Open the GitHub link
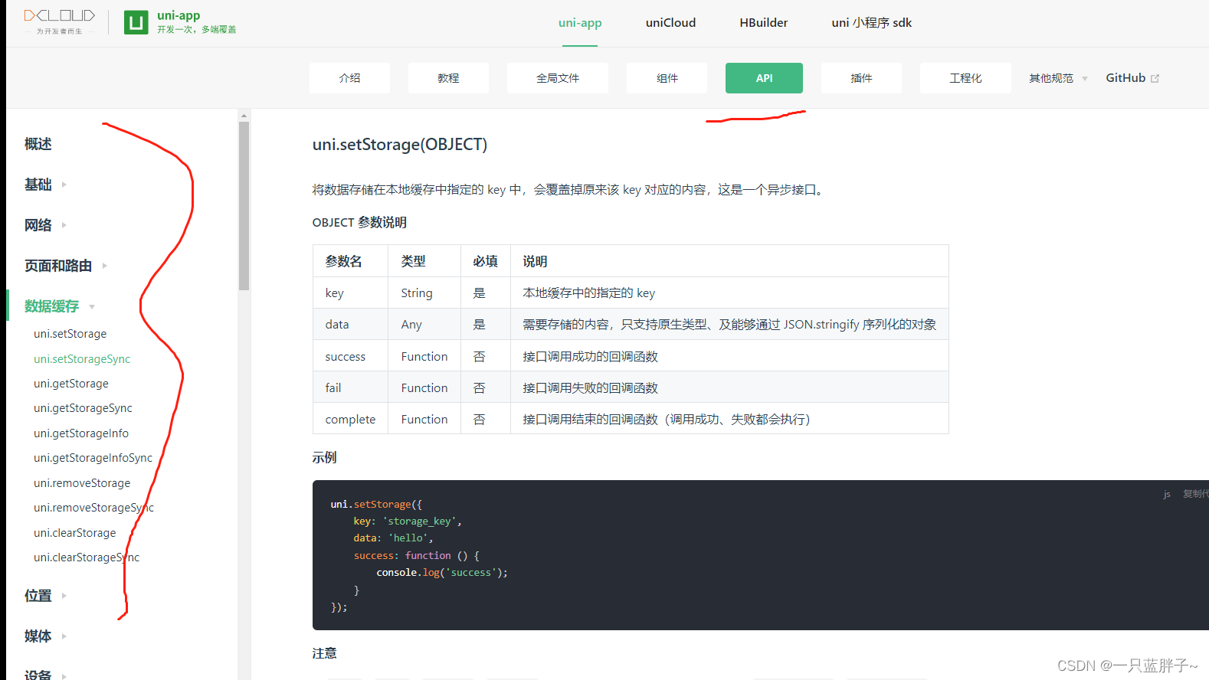This screenshot has width=1209, height=680. pyautogui.click(x=1125, y=78)
